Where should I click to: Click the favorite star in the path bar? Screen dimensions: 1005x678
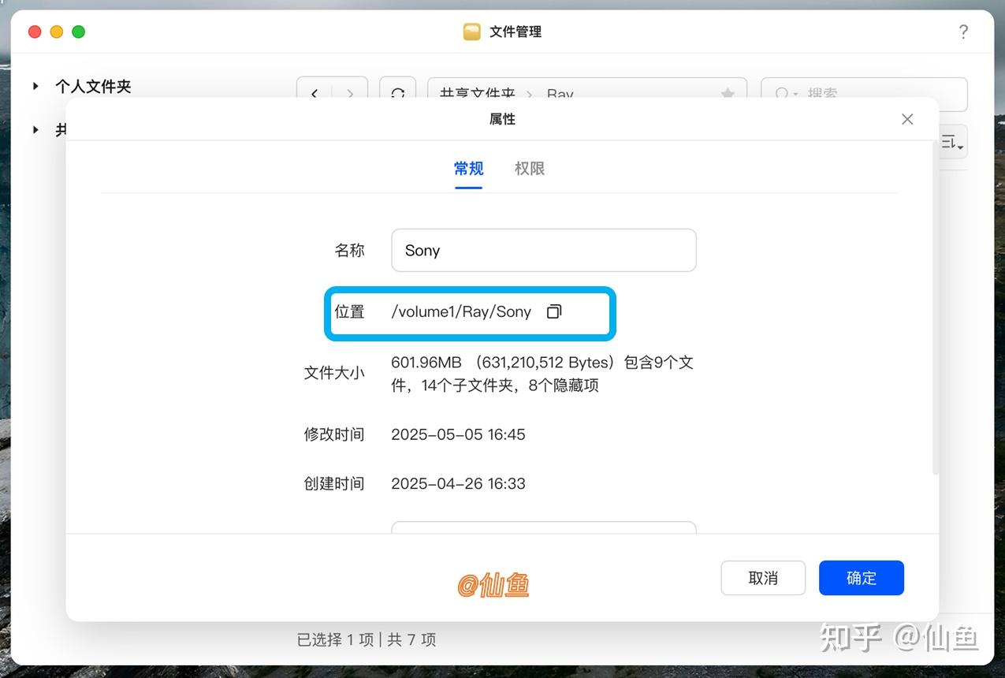(726, 93)
